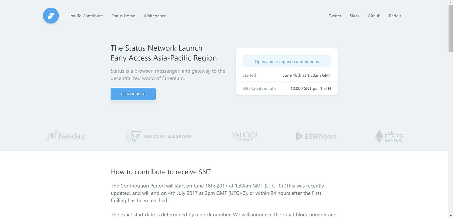Screen dimensions: 453x218
Task: Open the Slack link
Action: click(x=355, y=16)
